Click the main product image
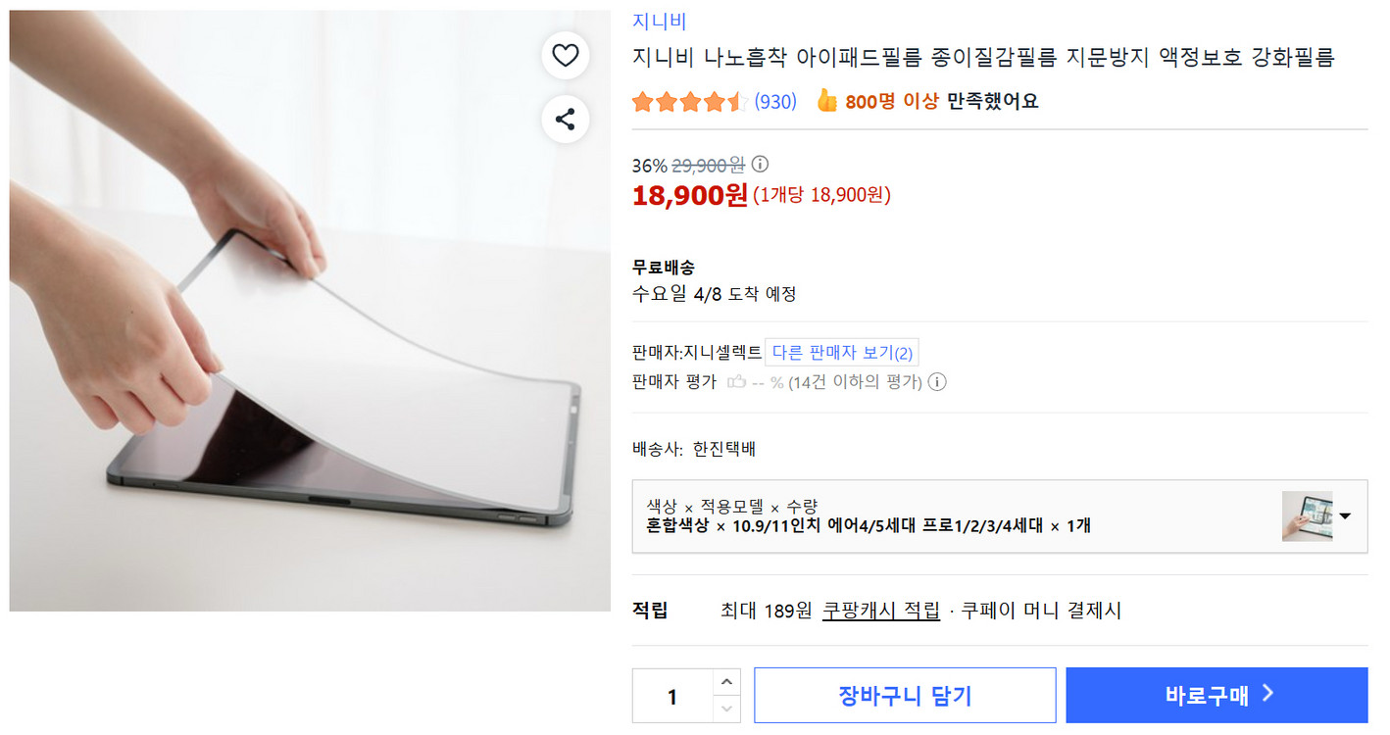Viewport: 1390px width, 735px height. pyautogui.click(x=309, y=312)
